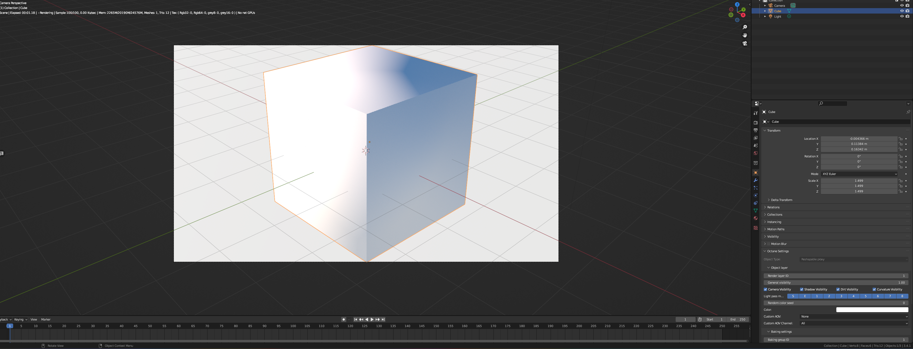Click light pass mask button 5
This screenshot has width=913, height=349.
pos(866,296)
